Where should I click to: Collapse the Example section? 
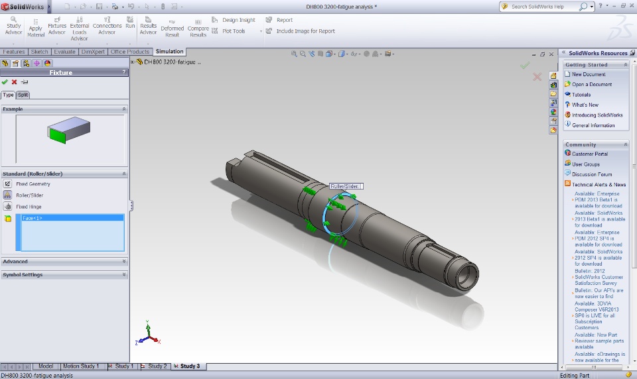pyautogui.click(x=124, y=109)
